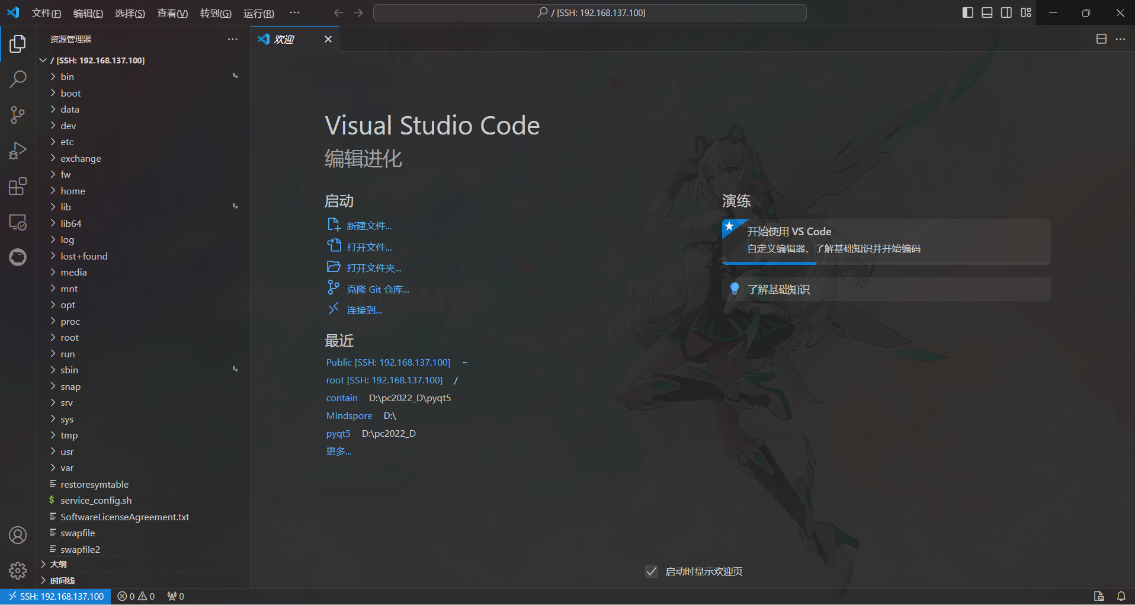Screen dimensions: 1135x605
Task: Open SoftwareLicenseAgreement.txt file
Action: coord(143,517)
